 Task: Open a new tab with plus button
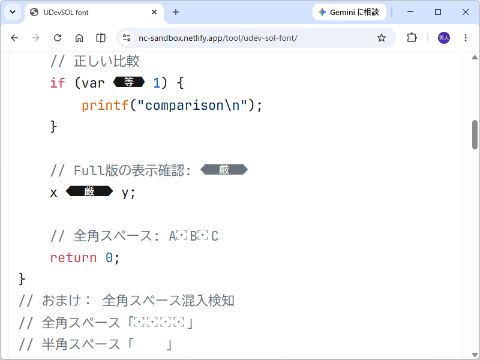pyautogui.click(x=176, y=12)
